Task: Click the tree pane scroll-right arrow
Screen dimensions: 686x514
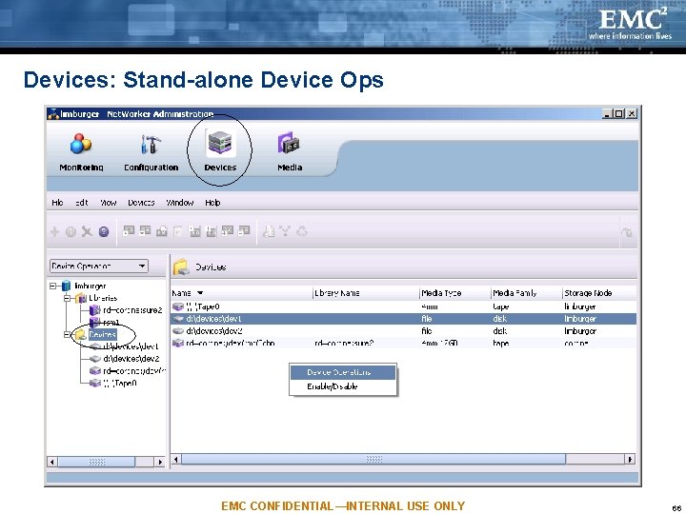Action: [160, 462]
